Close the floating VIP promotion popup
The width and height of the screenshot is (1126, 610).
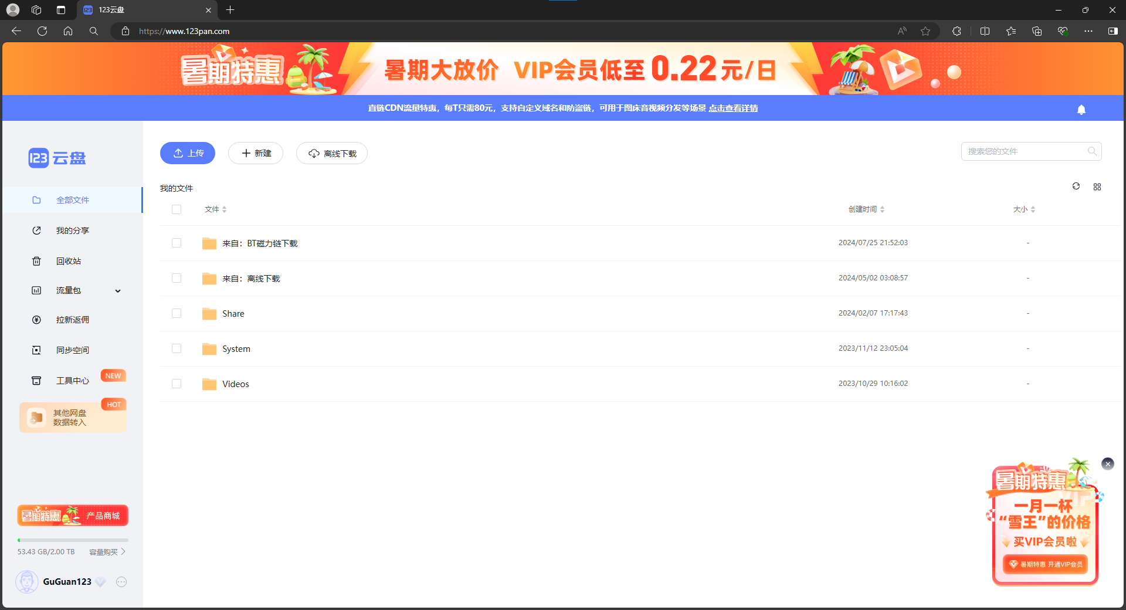point(1107,464)
